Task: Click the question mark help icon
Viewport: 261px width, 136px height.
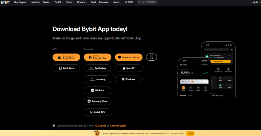Action: (x=54, y=126)
